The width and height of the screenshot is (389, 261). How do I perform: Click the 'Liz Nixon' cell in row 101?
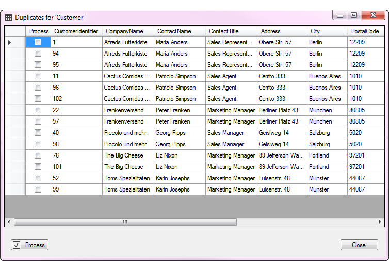[180, 167]
